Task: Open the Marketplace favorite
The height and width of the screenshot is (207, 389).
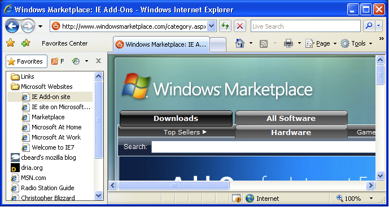Action: 43,117
